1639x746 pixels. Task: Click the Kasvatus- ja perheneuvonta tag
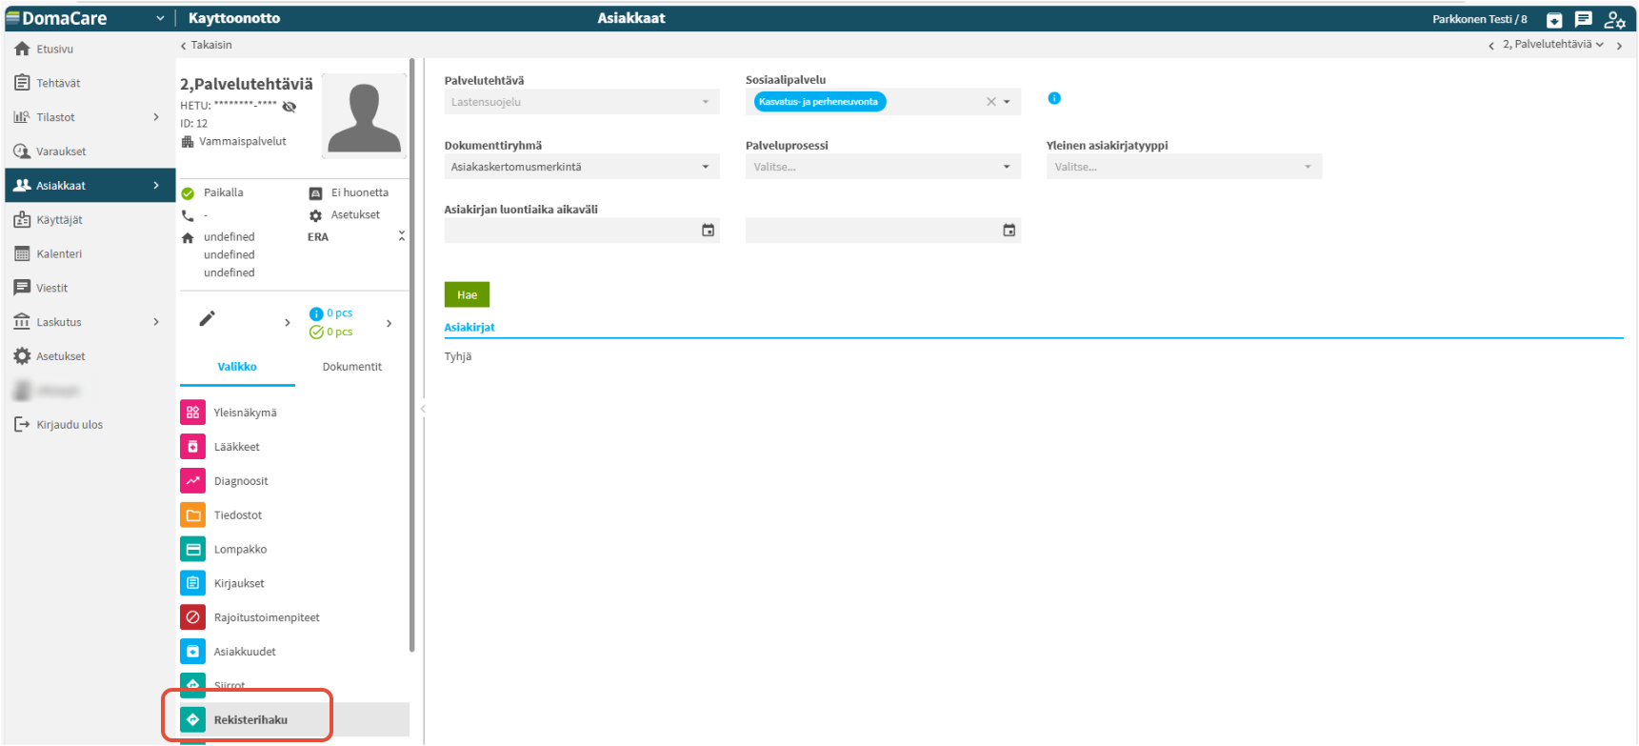coord(820,102)
